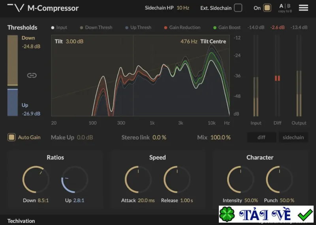Click the Intensity 50.0% value
The height and width of the screenshot is (225, 316).
pyautogui.click(x=251, y=200)
